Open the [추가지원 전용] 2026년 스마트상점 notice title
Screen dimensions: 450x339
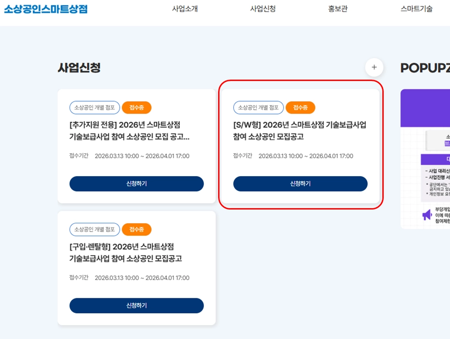point(129,130)
